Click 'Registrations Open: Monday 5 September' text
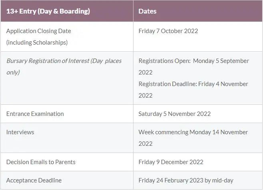 click(x=194, y=61)
